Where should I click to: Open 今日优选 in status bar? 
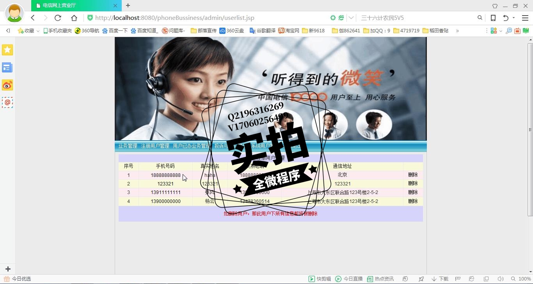pyautogui.click(x=18, y=279)
